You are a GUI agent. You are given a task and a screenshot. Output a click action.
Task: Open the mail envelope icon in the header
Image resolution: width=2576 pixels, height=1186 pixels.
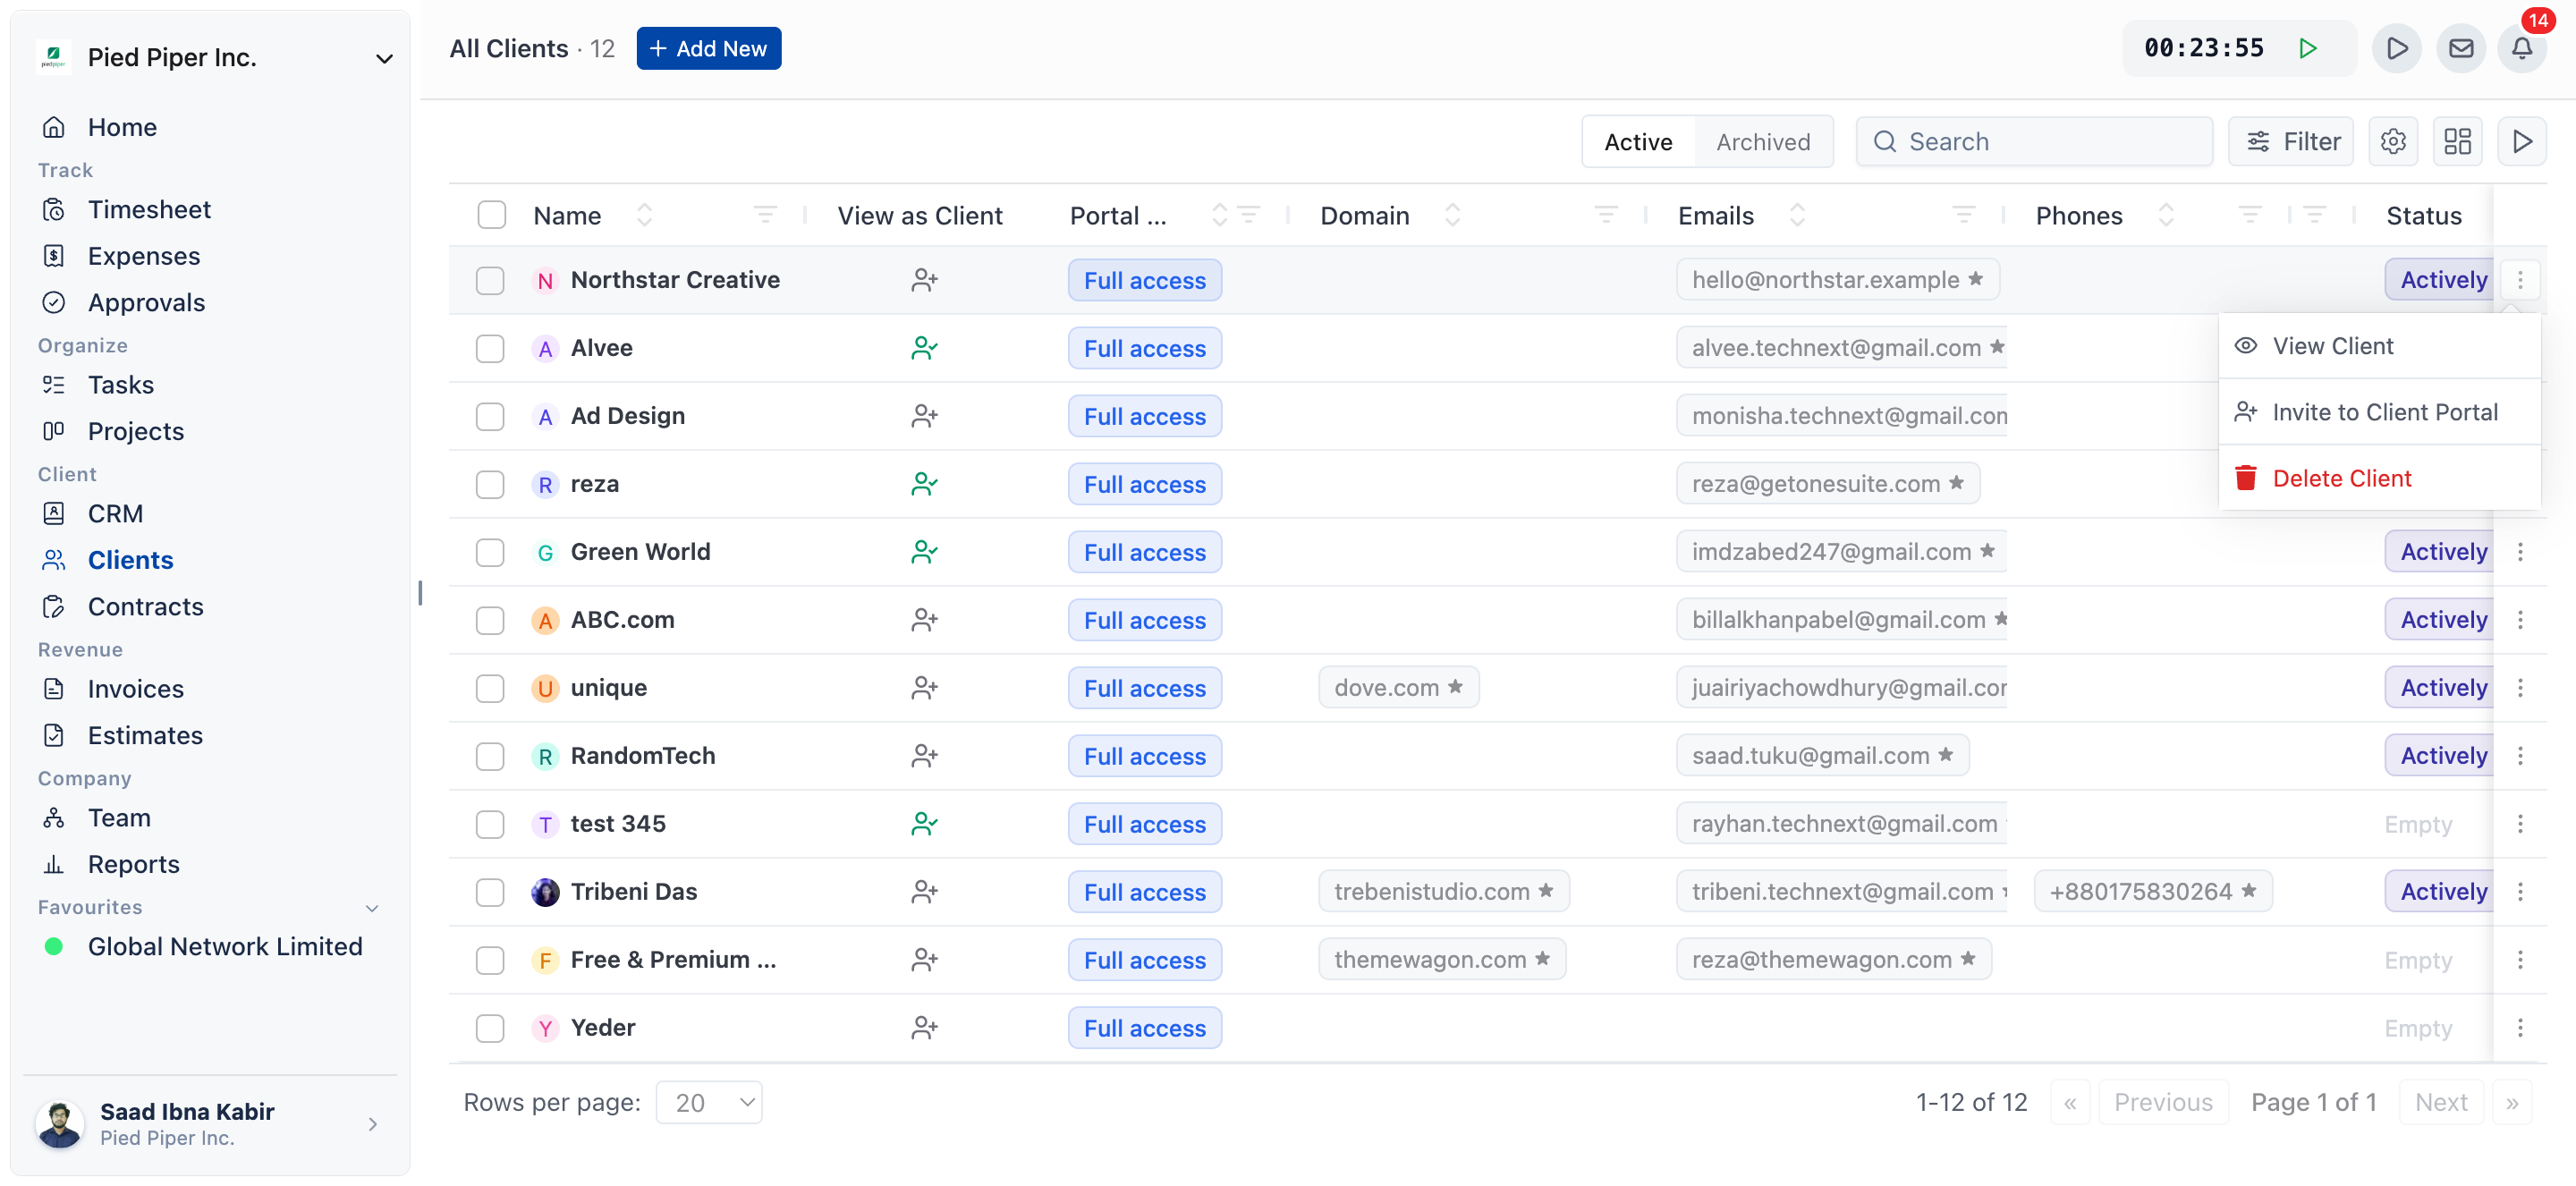click(2460, 48)
